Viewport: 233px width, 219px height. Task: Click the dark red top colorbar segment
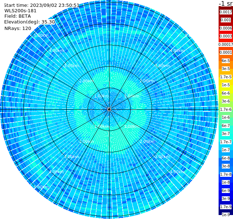click(x=226, y=8)
